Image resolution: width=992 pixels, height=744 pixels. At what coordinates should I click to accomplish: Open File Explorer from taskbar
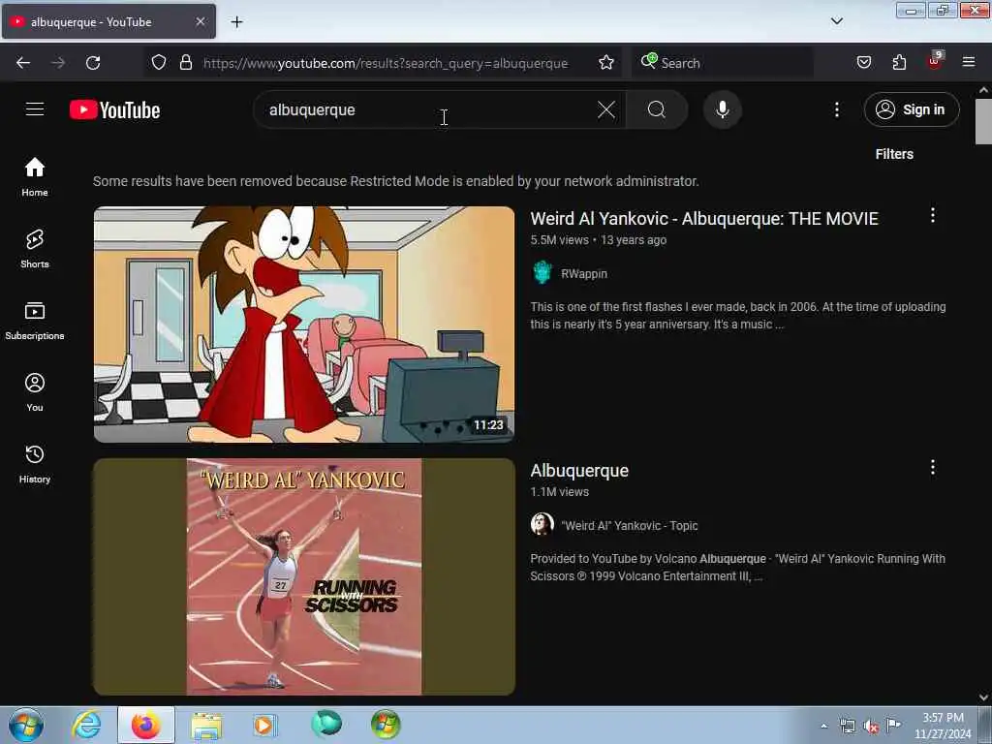(x=206, y=725)
